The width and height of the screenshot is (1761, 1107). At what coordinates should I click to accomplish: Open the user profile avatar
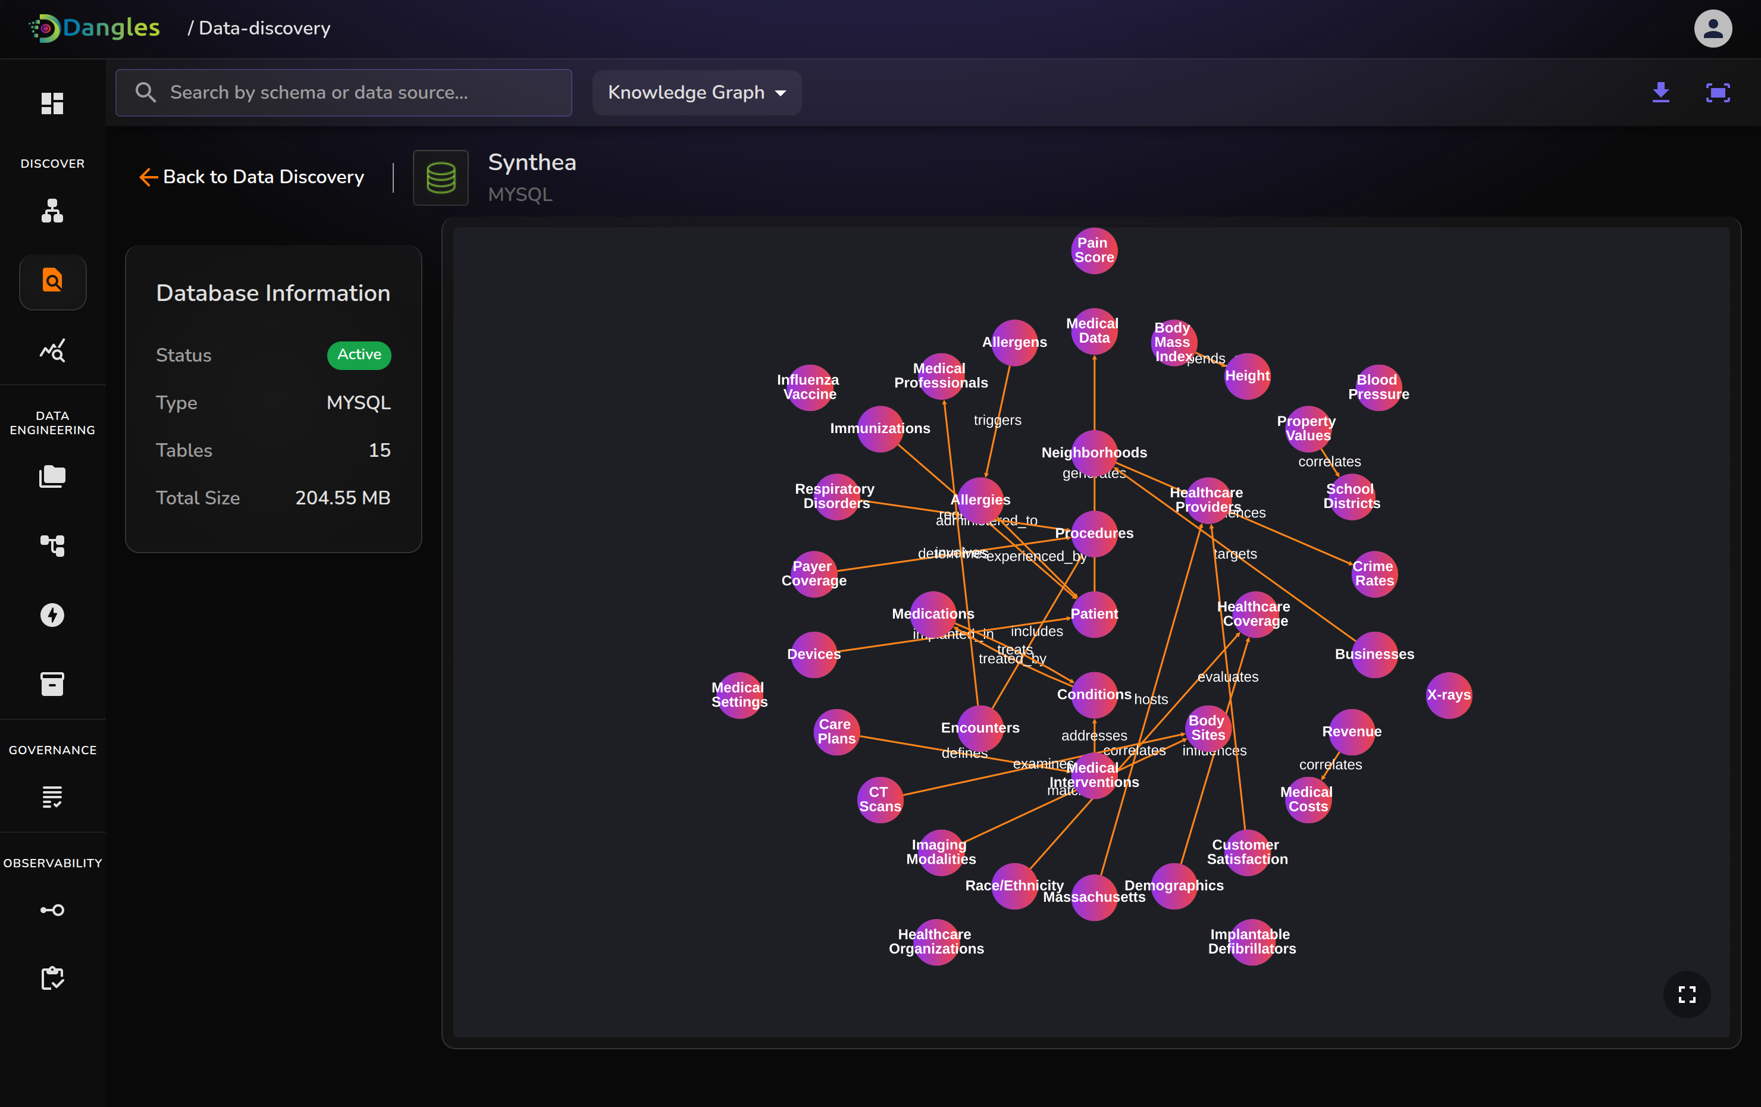[1713, 29]
